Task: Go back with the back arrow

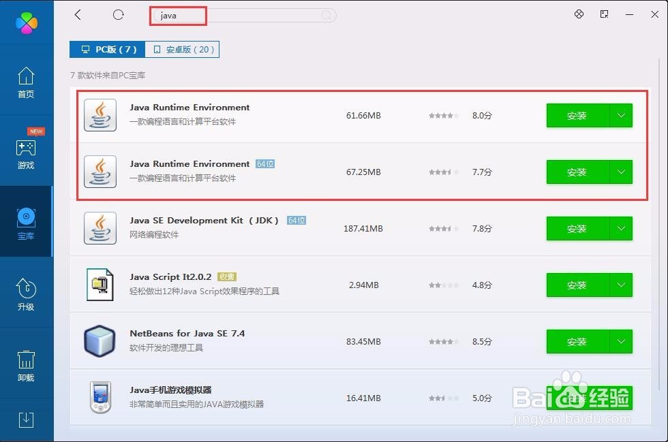Action: [x=78, y=15]
